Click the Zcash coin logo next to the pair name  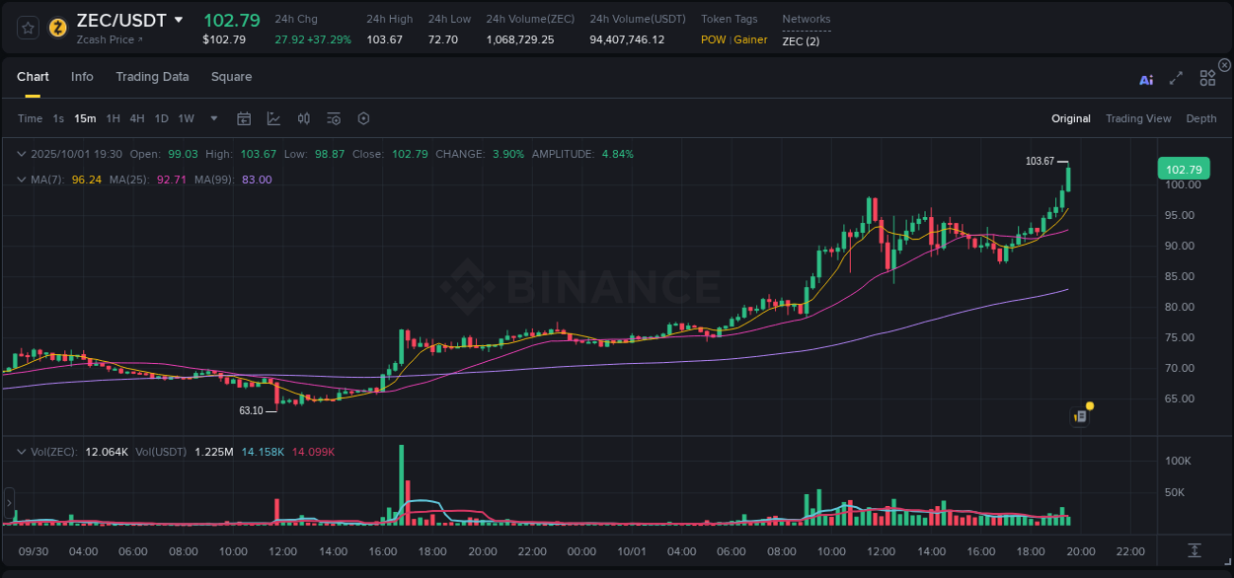pos(57,27)
